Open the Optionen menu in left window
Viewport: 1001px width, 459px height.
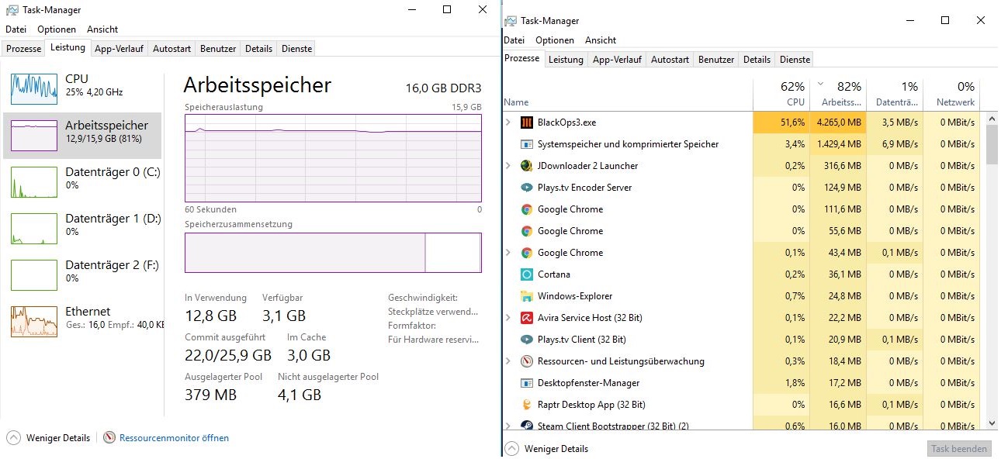tap(57, 29)
